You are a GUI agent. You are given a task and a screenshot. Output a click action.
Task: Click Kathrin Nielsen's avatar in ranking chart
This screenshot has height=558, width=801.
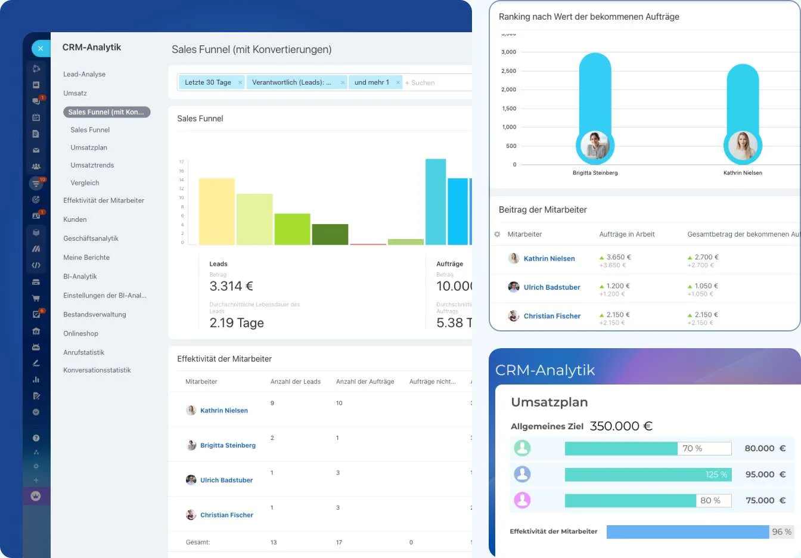743,145
